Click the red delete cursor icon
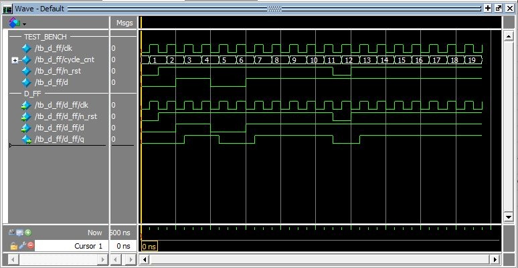 tap(31, 245)
